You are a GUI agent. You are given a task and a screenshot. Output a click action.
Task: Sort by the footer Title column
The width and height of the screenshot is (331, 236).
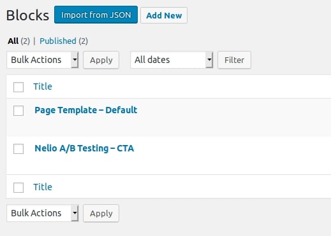point(43,187)
